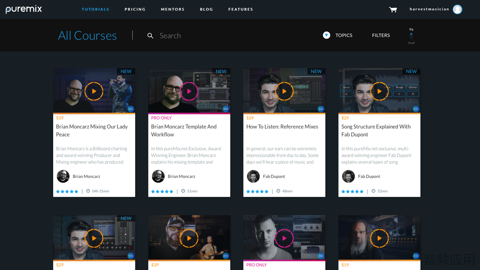
Task: Click the 48min duration text
Action: [x=288, y=191]
